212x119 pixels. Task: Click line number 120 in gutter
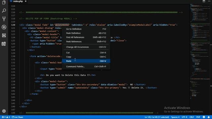(x=13, y=25)
